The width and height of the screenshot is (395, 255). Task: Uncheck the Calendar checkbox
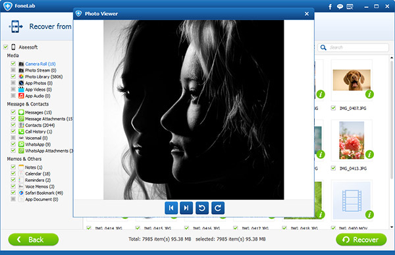click(x=13, y=173)
